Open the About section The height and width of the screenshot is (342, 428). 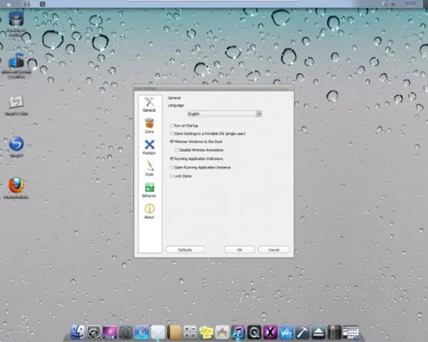(149, 211)
